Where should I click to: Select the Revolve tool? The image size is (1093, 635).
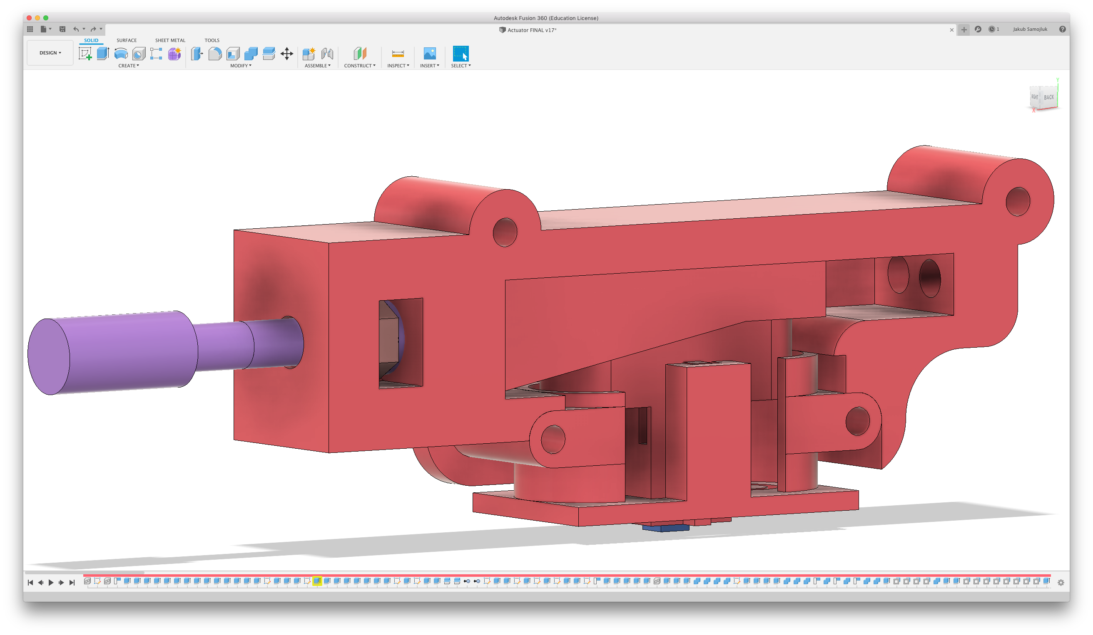click(x=121, y=54)
